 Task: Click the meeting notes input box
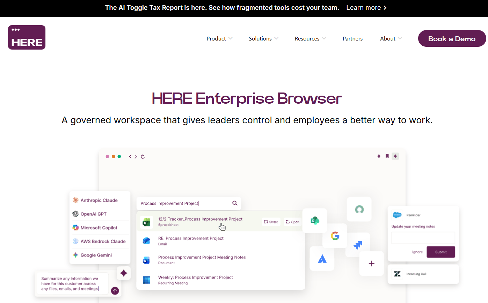click(x=423, y=238)
